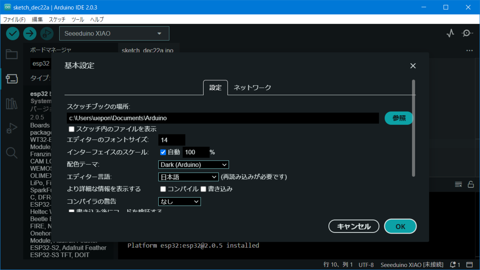Viewport: 480px width, 270px height.
Task: Click the clear output icon
Action: (458, 184)
